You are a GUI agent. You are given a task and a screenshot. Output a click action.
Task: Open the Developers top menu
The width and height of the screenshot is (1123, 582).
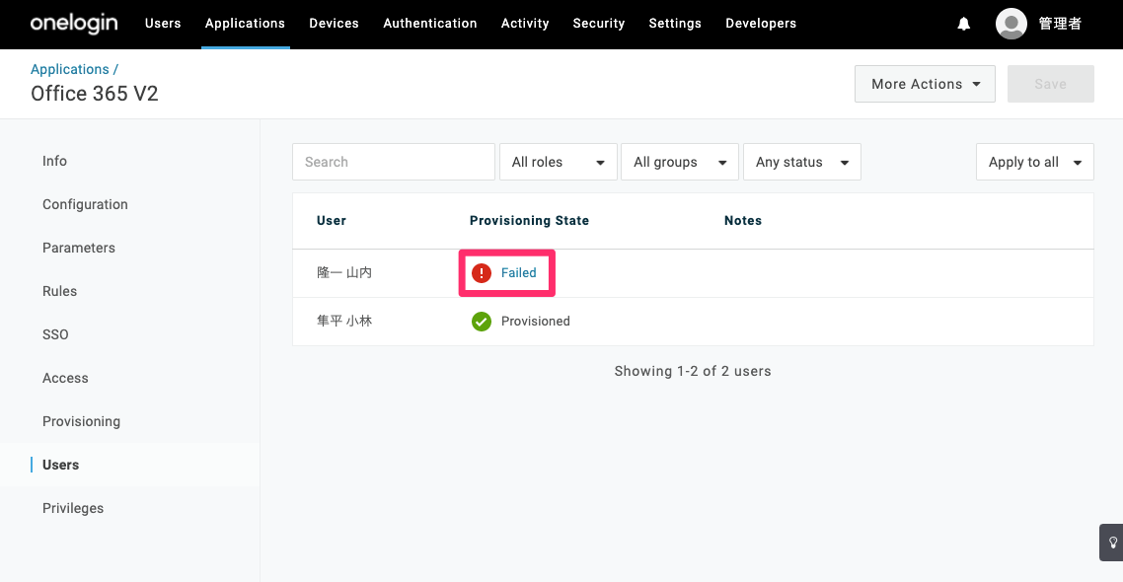(x=761, y=24)
